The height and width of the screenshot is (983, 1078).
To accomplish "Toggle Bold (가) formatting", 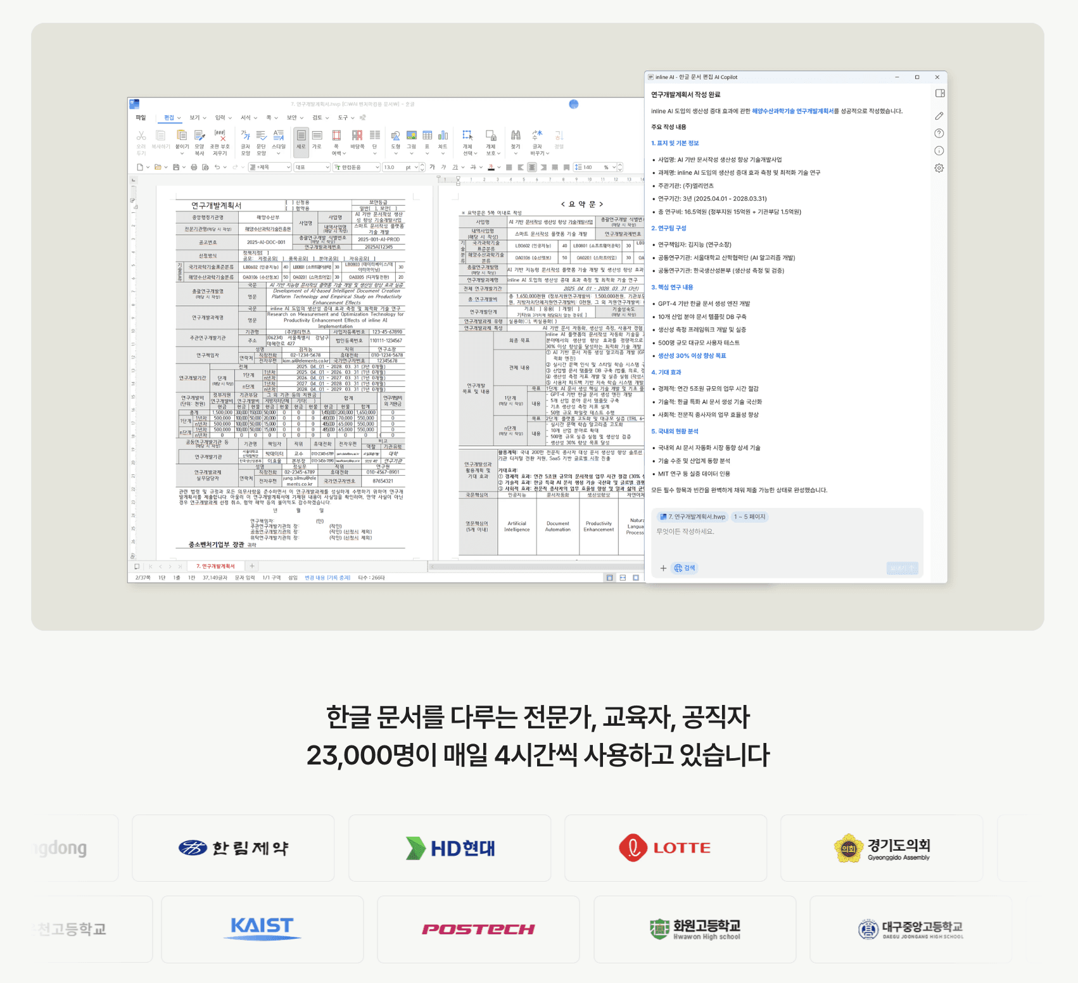I will [433, 167].
